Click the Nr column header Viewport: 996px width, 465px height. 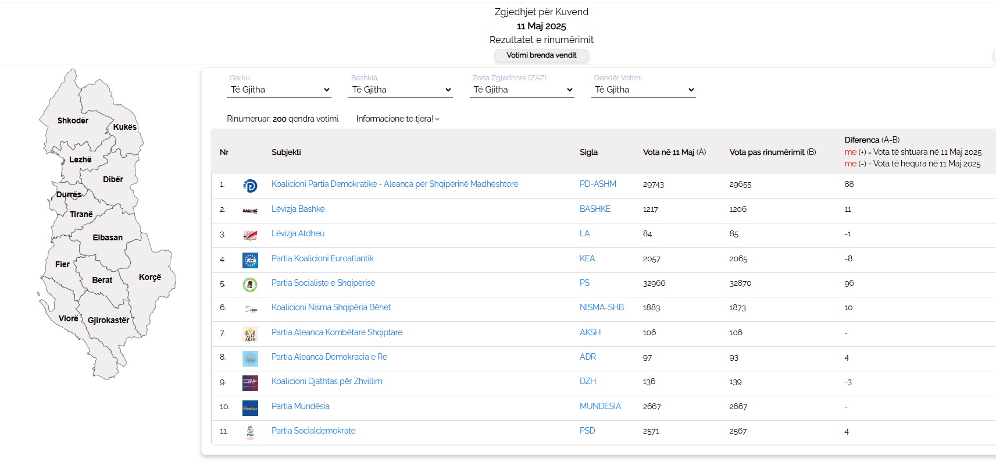(x=224, y=152)
